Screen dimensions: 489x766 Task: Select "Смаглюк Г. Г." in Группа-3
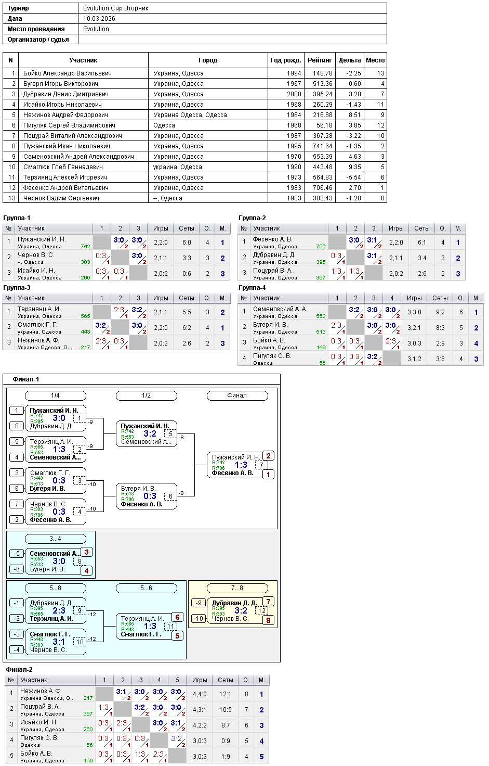pyautogui.click(x=37, y=325)
